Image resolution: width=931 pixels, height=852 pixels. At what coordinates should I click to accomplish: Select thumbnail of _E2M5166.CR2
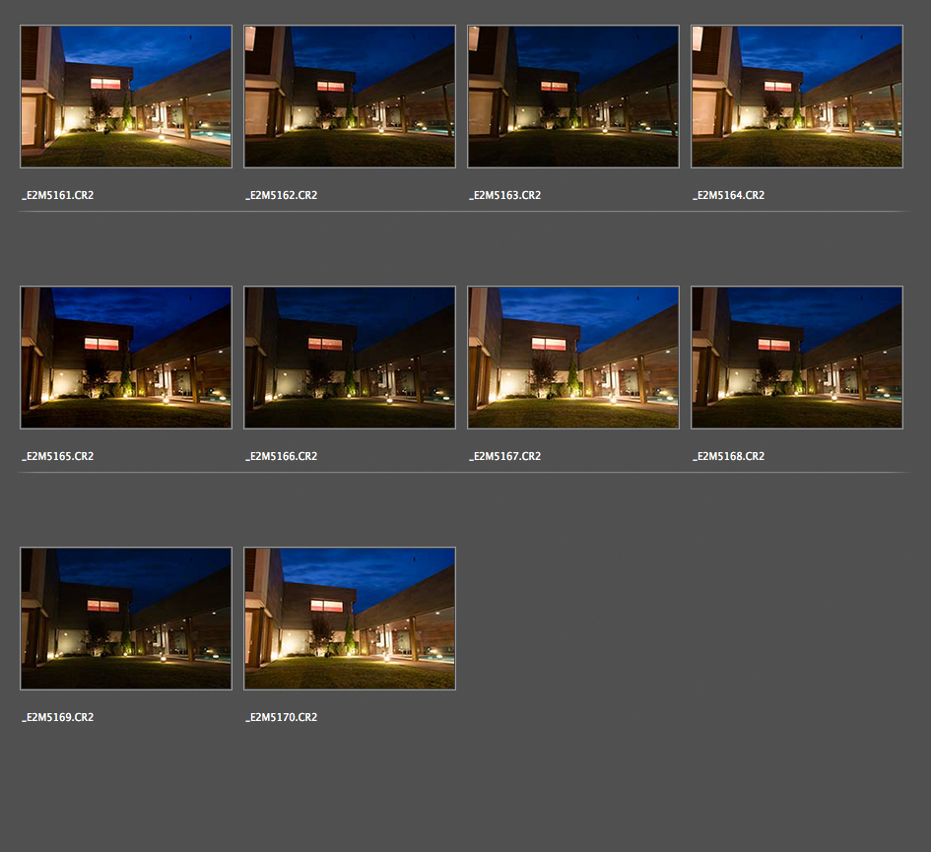coord(350,358)
